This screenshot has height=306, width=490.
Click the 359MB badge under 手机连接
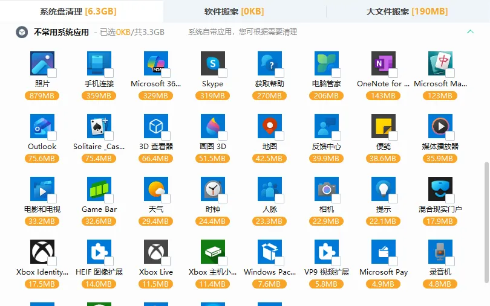pos(99,96)
